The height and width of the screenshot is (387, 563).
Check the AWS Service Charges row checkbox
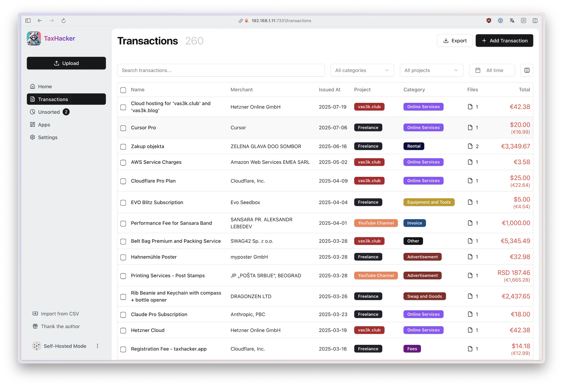tap(123, 162)
